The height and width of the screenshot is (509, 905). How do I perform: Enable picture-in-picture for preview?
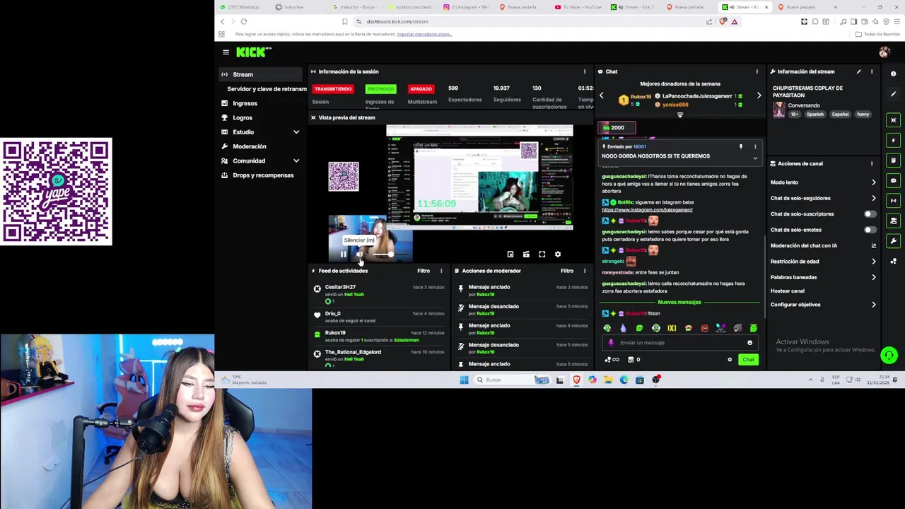pyautogui.click(x=510, y=254)
